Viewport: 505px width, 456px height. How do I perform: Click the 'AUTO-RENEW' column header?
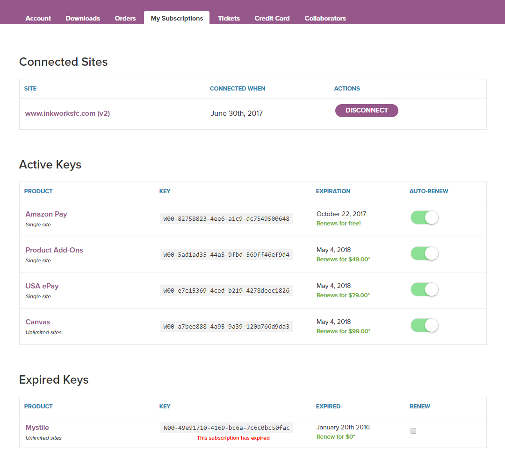[x=429, y=191]
